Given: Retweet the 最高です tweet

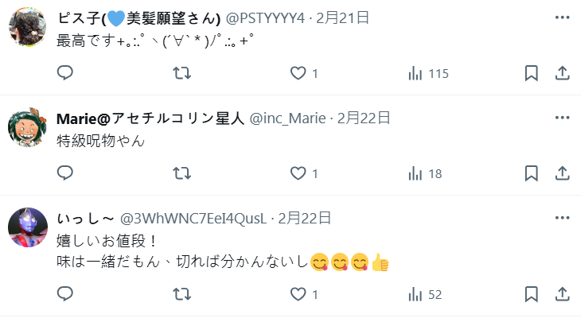Looking at the screenshot, I should pyautogui.click(x=182, y=73).
